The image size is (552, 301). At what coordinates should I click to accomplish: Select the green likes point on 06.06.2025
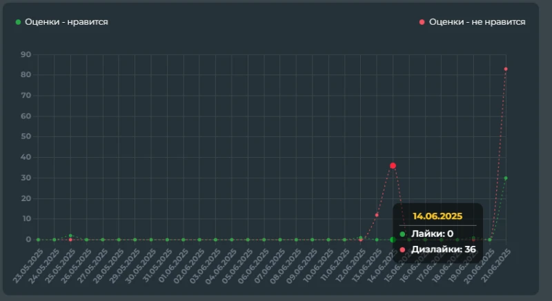point(264,240)
